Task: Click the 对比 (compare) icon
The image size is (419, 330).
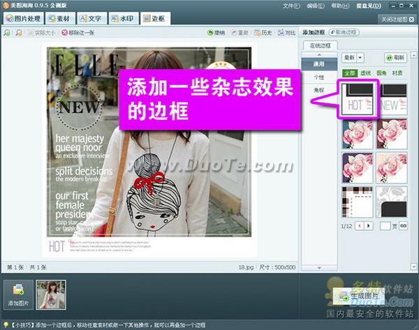Action: click(286, 33)
